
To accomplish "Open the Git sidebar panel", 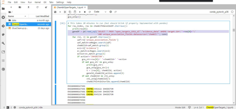I will [x=3, y=26].
